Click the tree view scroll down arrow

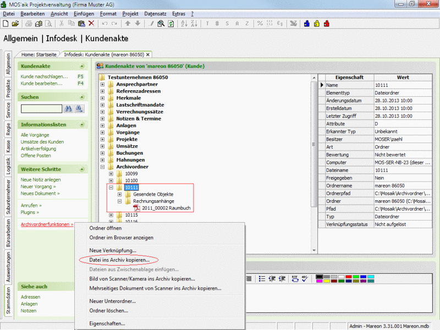pyautogui.click(x=314, y=250)
